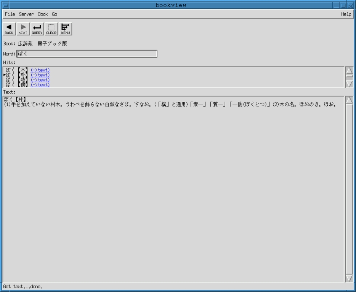The height and width of the screenshot is (292, 356).
Task: Maximize the bookview window
Action: [x=343, y=5]
